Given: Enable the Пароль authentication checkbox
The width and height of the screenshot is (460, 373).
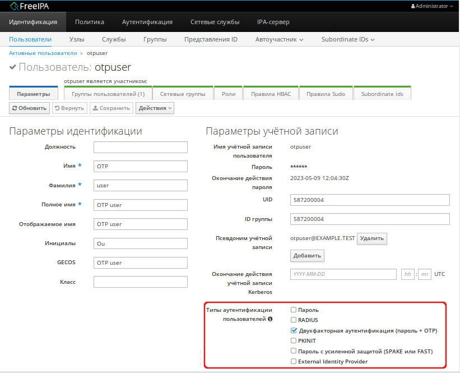Looking at the screenshot, I should [x=293, y=309].
